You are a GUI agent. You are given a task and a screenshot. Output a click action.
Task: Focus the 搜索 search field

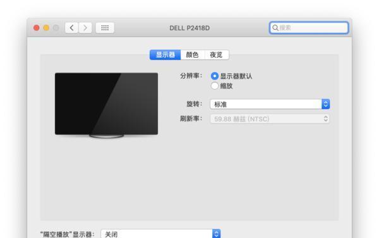[x=309, y=28]
